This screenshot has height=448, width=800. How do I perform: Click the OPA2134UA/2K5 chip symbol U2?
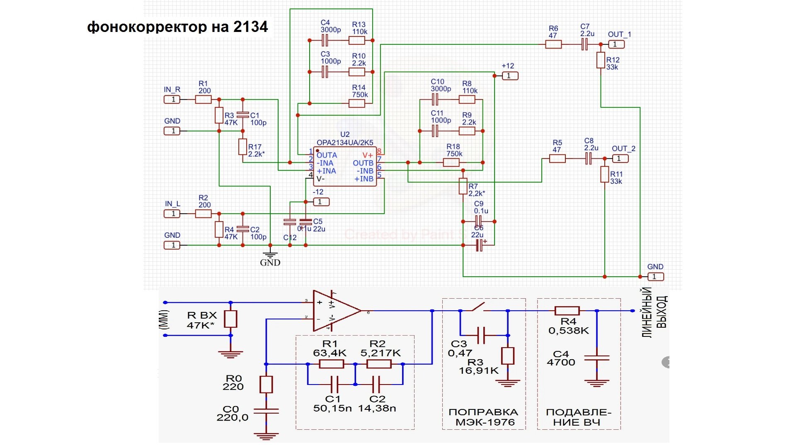click(x=345, y=167)
